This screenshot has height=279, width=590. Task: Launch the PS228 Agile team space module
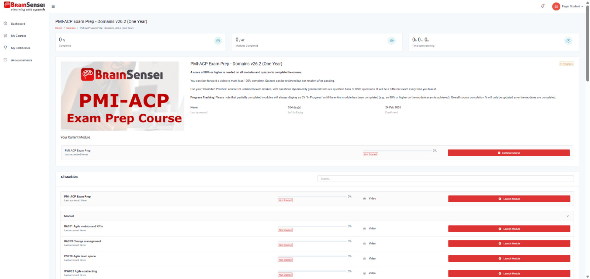point(509,258)
